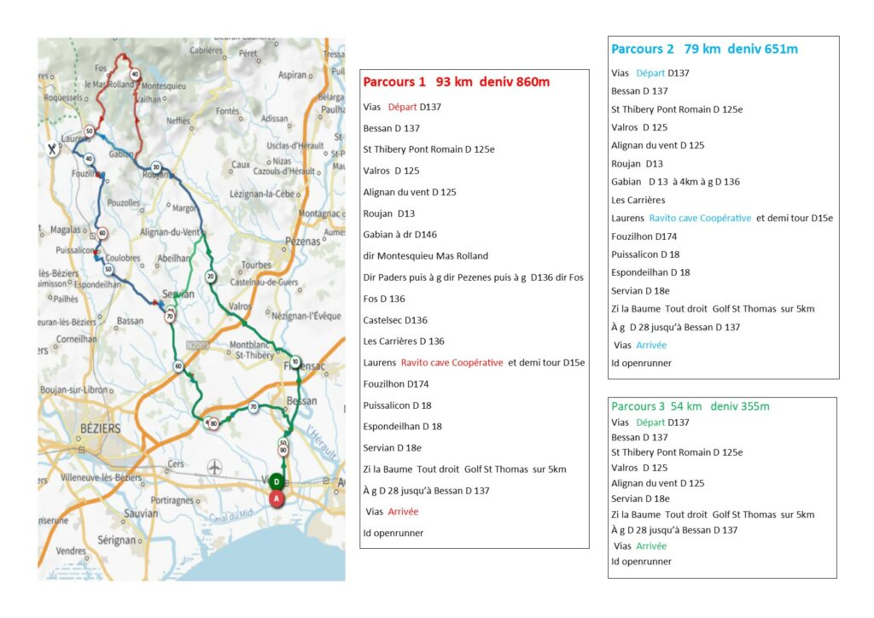Click the BÉZIERS city label on the map
Screen dimensions: 874x618
coord(101,429)
